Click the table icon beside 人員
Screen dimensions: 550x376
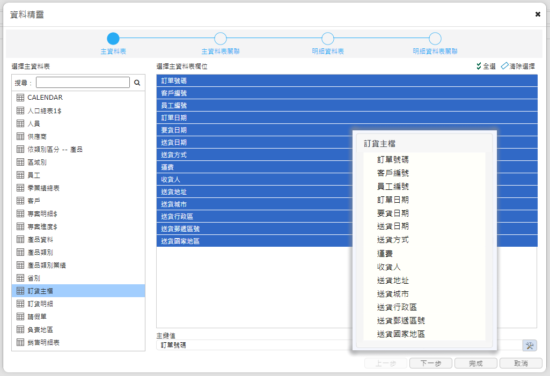[20, 123]
